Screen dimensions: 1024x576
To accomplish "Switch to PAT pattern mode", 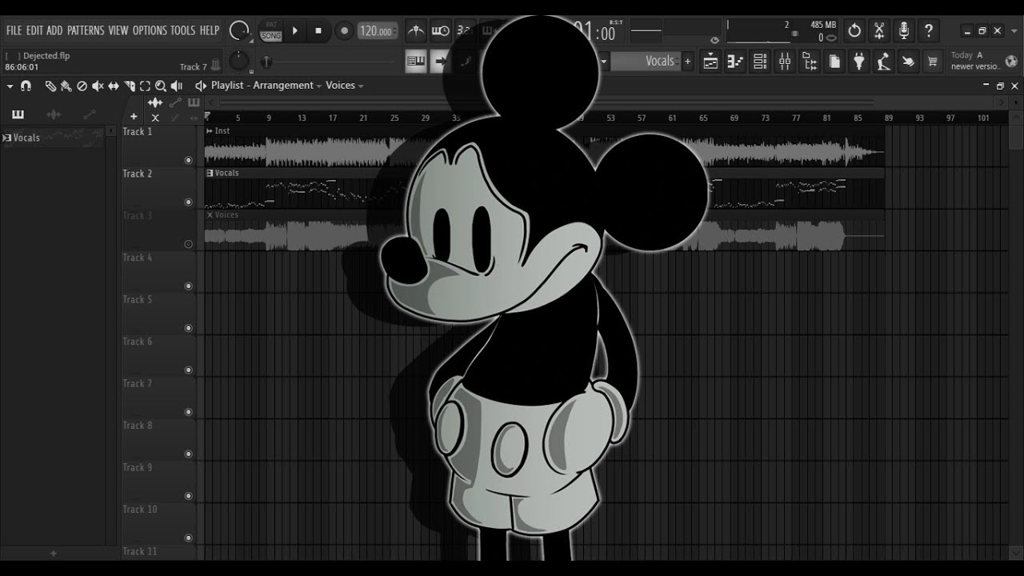I will tap(271, 26).
